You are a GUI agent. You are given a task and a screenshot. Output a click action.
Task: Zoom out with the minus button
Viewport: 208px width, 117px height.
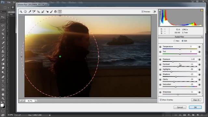[x=21, y=101]
